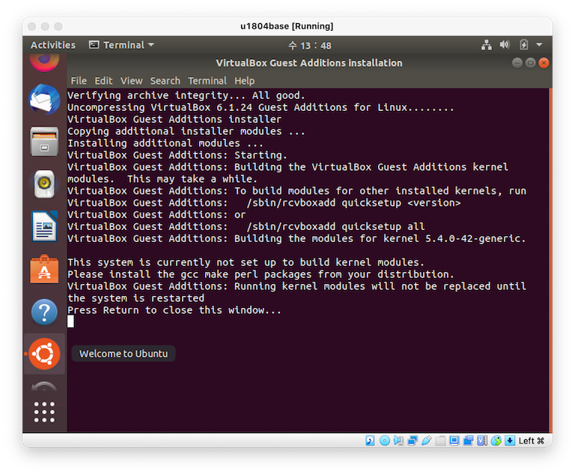Open the View menu in terminal
This screenshot has height=475, width=575.
click(x=131, y=81)
